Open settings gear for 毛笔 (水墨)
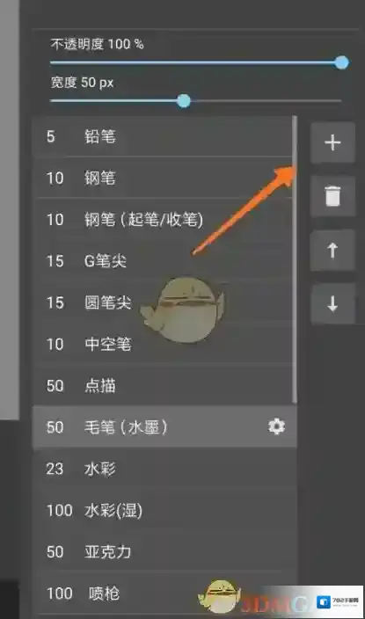The image size is (365, 619). 276,426
